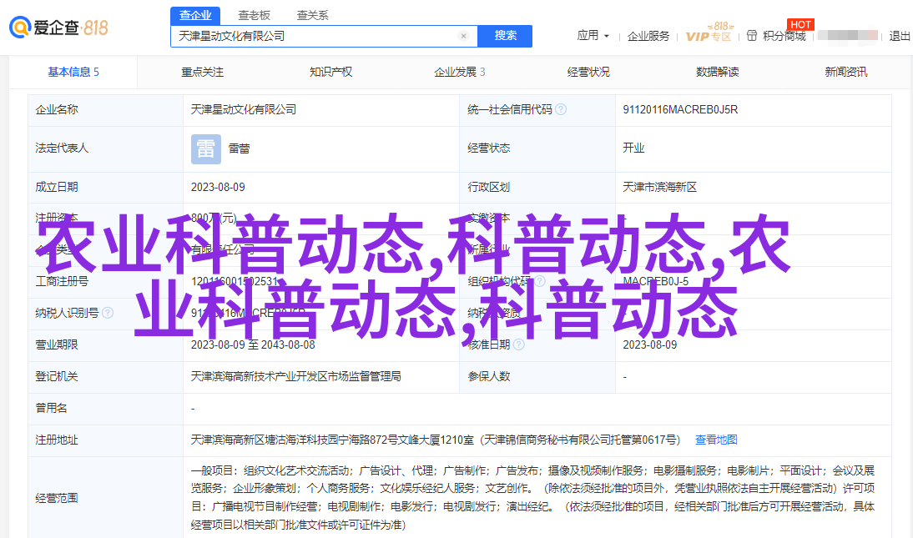Open the 重点关注 tab
This screenshot has height=538, width=913.
click(202, 72)
